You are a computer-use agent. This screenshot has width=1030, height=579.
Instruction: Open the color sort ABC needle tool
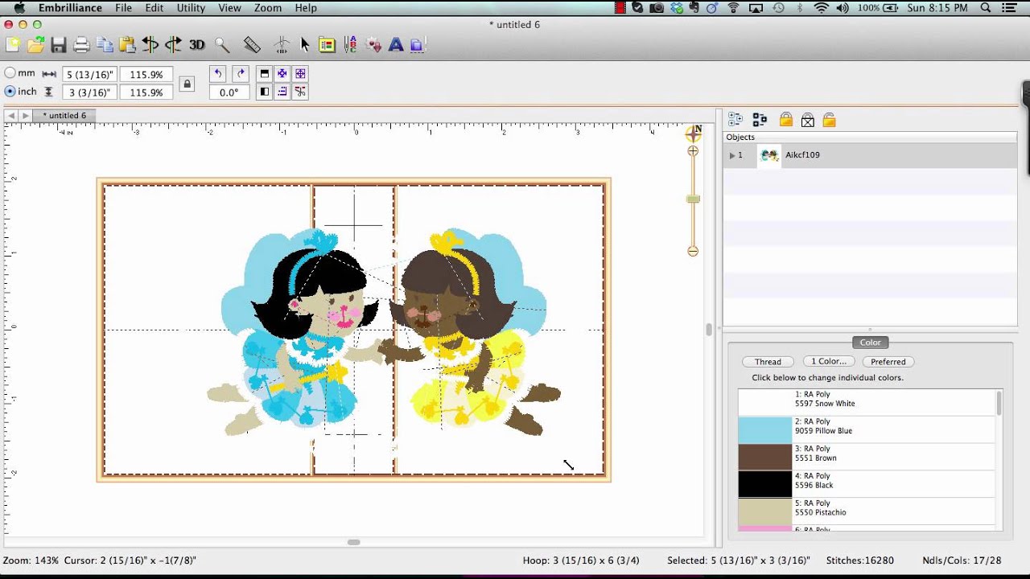350,45
